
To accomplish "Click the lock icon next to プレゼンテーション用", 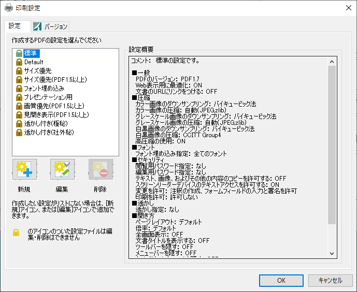I will [19, 97].
